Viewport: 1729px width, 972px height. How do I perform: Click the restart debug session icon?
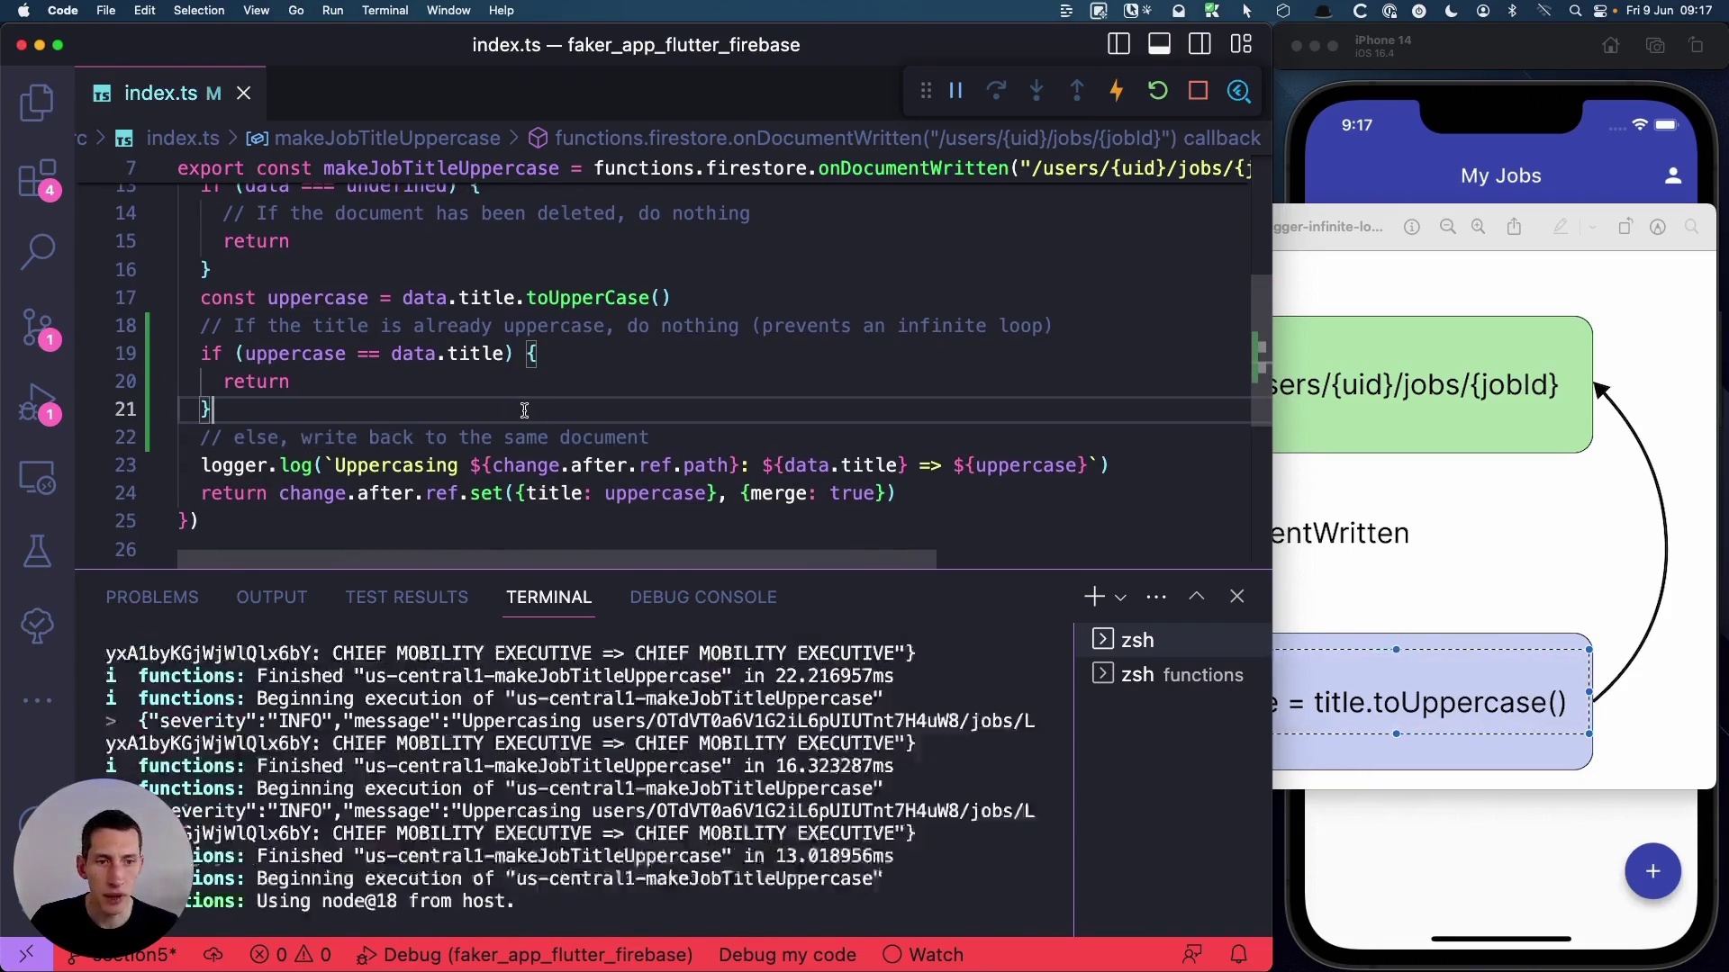pyautogui.click(x=1156, y=90)
